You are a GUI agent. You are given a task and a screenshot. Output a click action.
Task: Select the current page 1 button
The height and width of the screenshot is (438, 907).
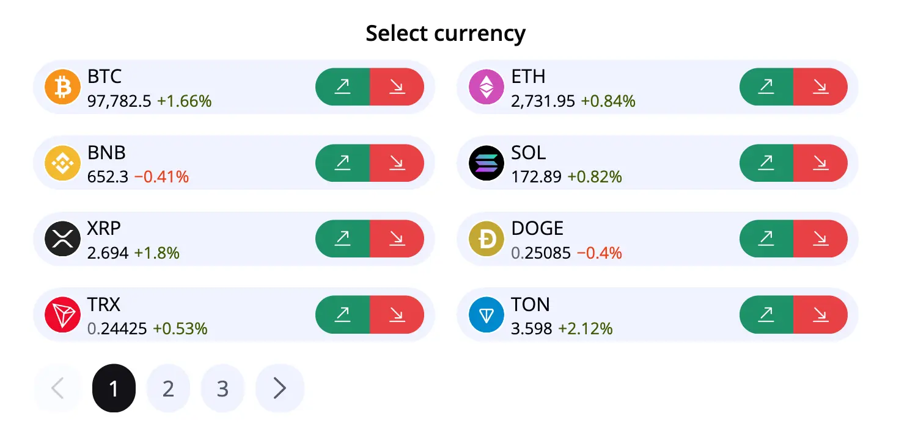tap(114, 388)
